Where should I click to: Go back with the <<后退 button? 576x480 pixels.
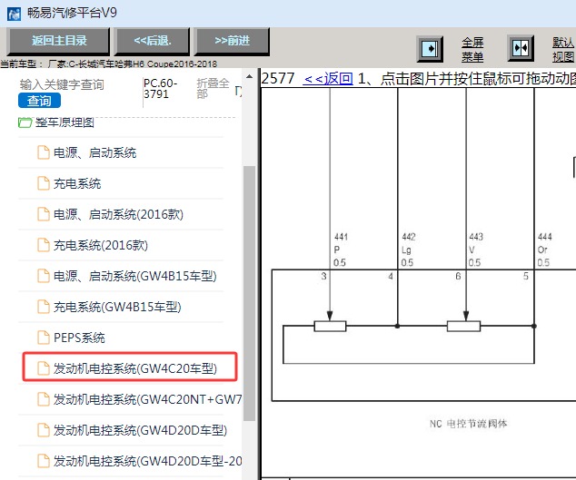coord(153,40)
